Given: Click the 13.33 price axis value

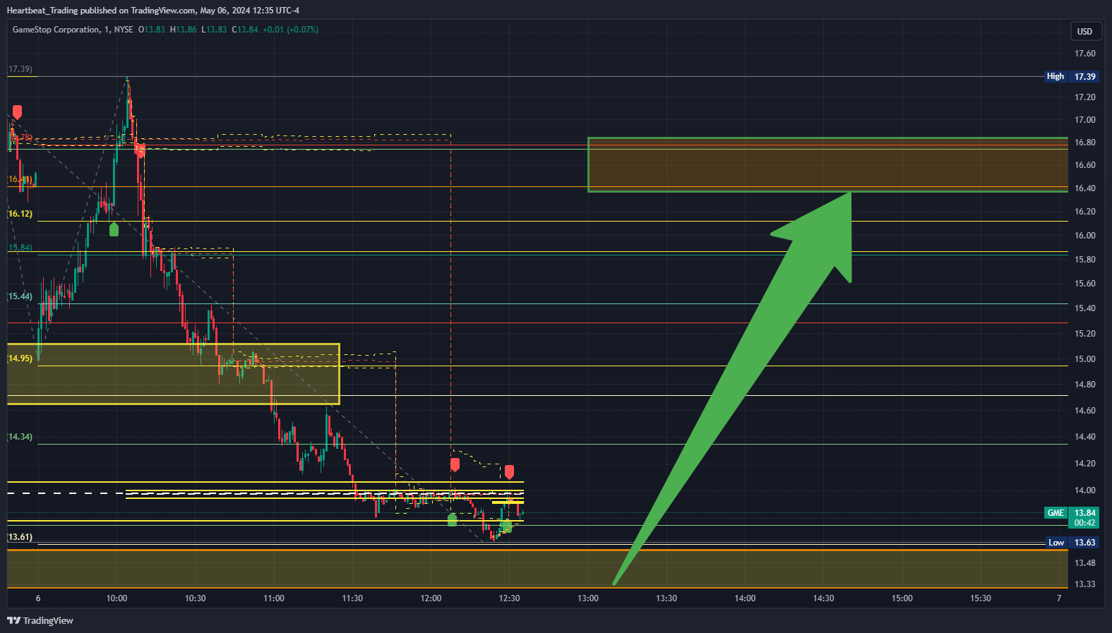Looking at the screenshot, I should (x=1085, y=584).
